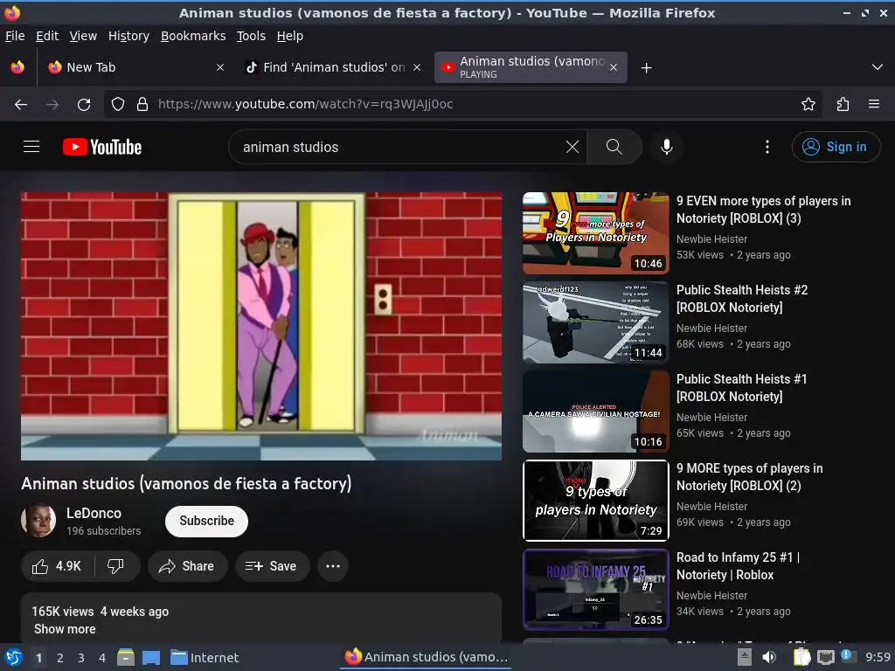Open the 10:46 Notoriety video thumbnail
Viewport: 895px width, 671px height.
click(x=596, y=232)
